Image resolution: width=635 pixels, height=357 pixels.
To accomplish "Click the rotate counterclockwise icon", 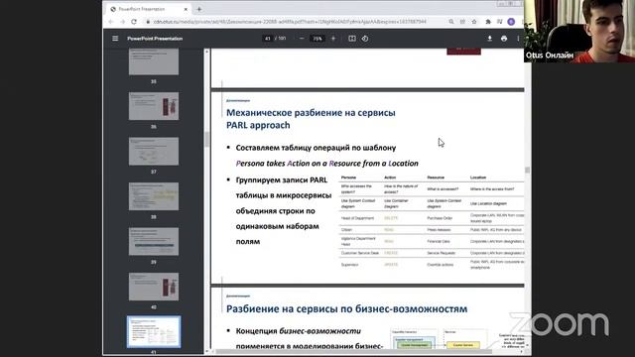I will coord(365,39).
